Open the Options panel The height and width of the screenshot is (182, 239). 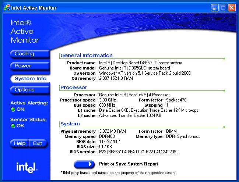coord(30,90)
